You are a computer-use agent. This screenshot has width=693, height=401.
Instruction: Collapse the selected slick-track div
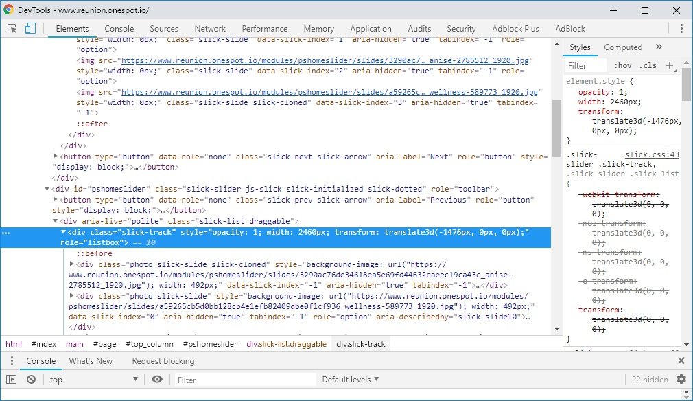[63, 232]
